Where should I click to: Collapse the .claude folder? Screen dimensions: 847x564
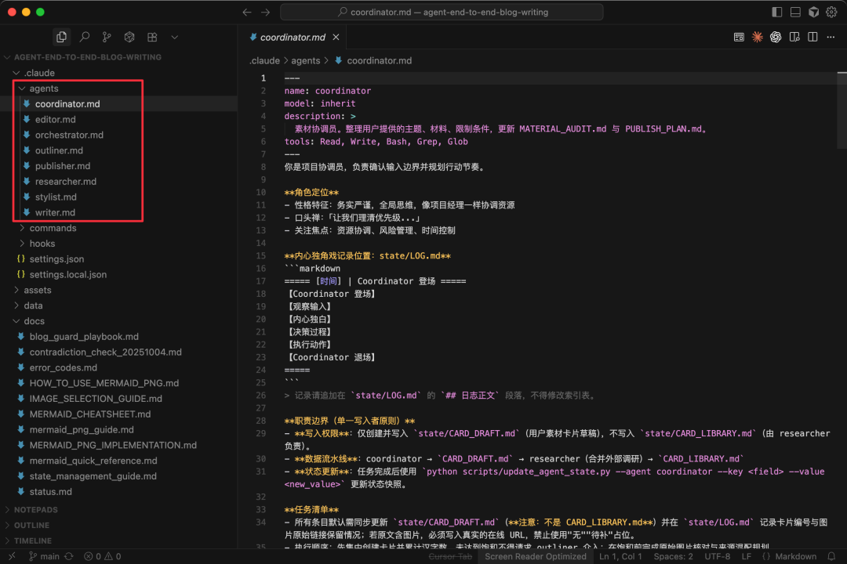tap(119, 72)
